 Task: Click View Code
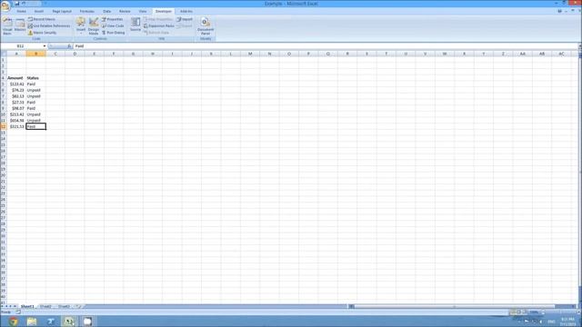tap(113, 25)
